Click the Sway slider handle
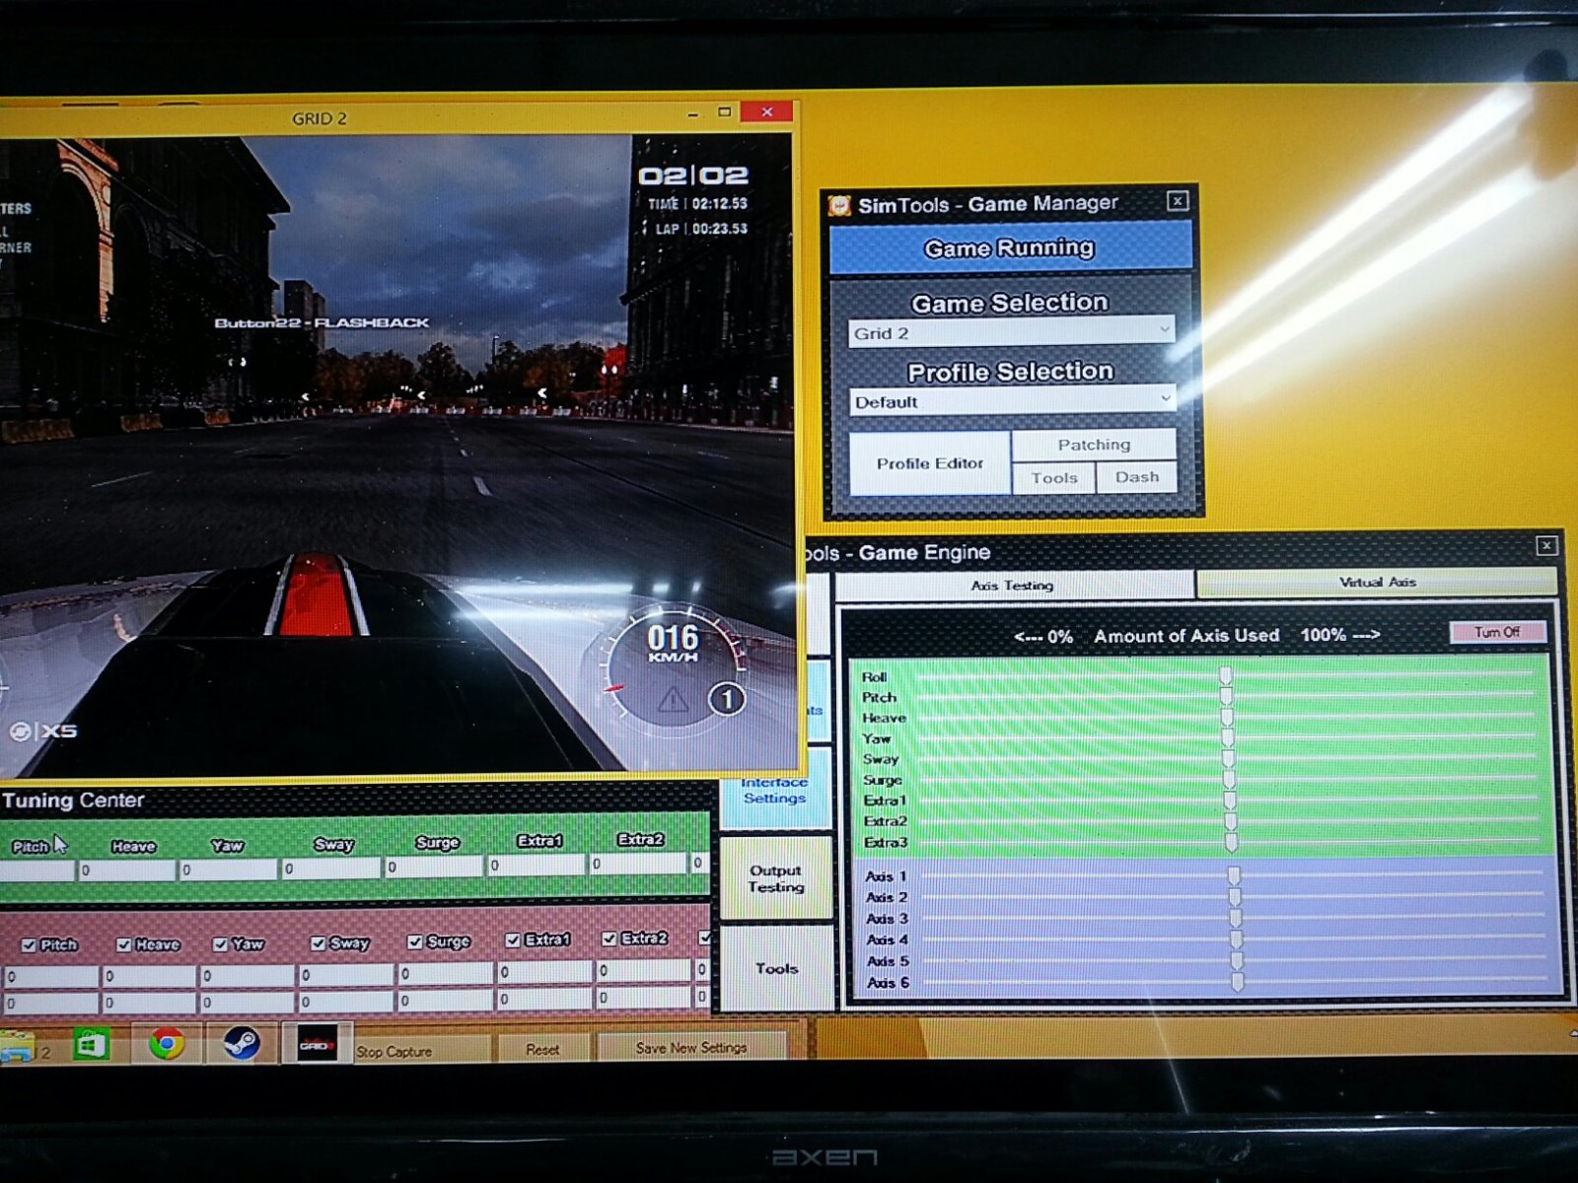This screenshot has height=1183, width=1578. pos(1229,758)
